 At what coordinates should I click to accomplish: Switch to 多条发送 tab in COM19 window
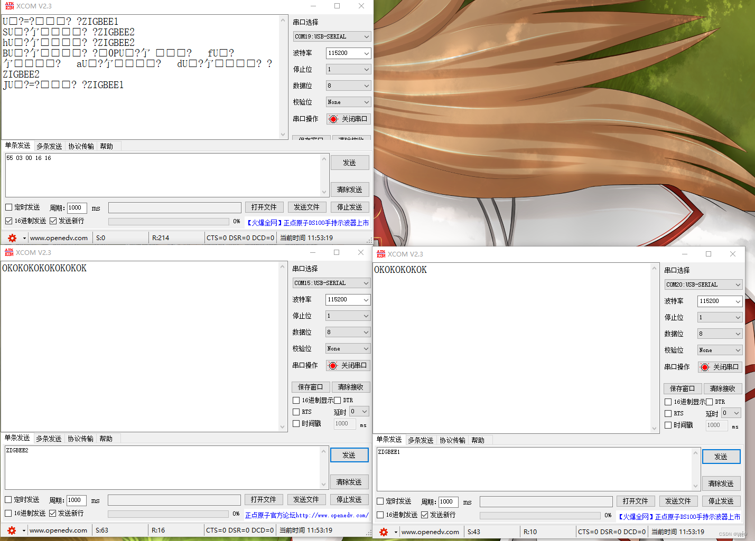point(49,146)
